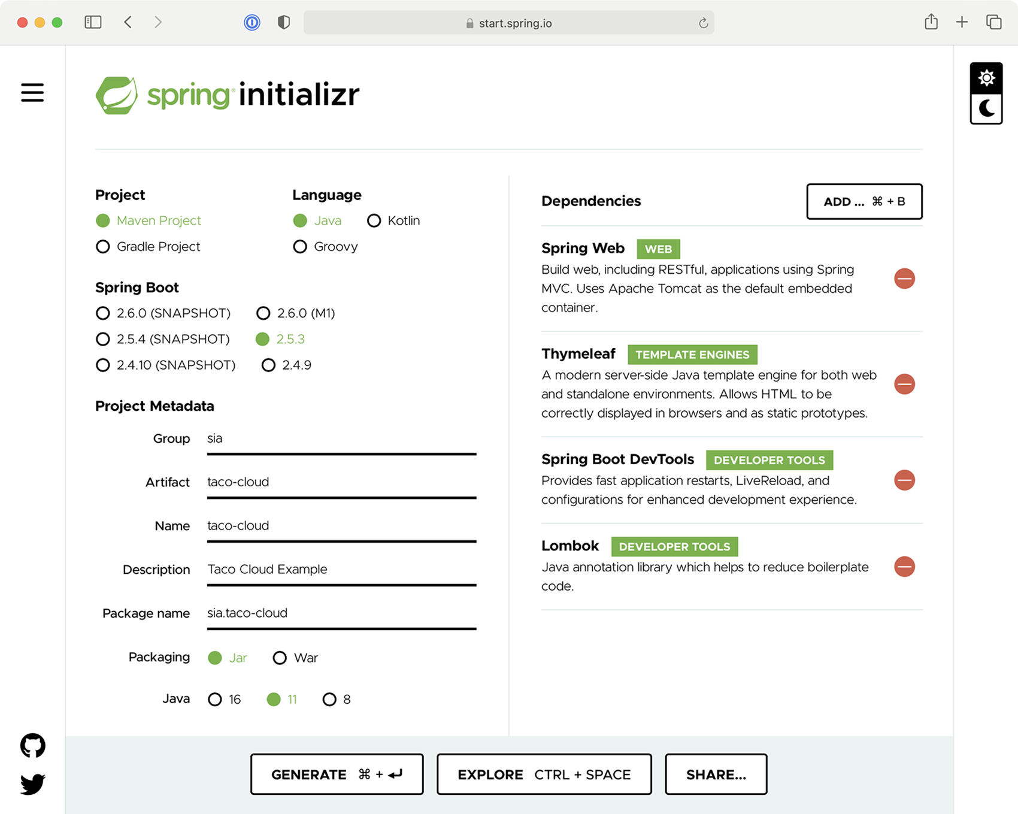The height and width of the screenshot is (814, 1018).
Task: Select War packaging
Action: (x=295, y=658)
